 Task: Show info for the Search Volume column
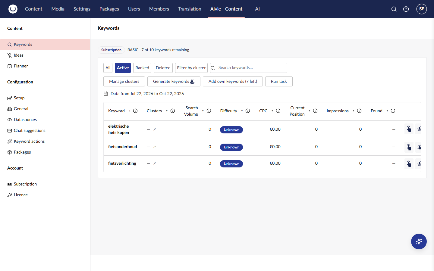209,111
